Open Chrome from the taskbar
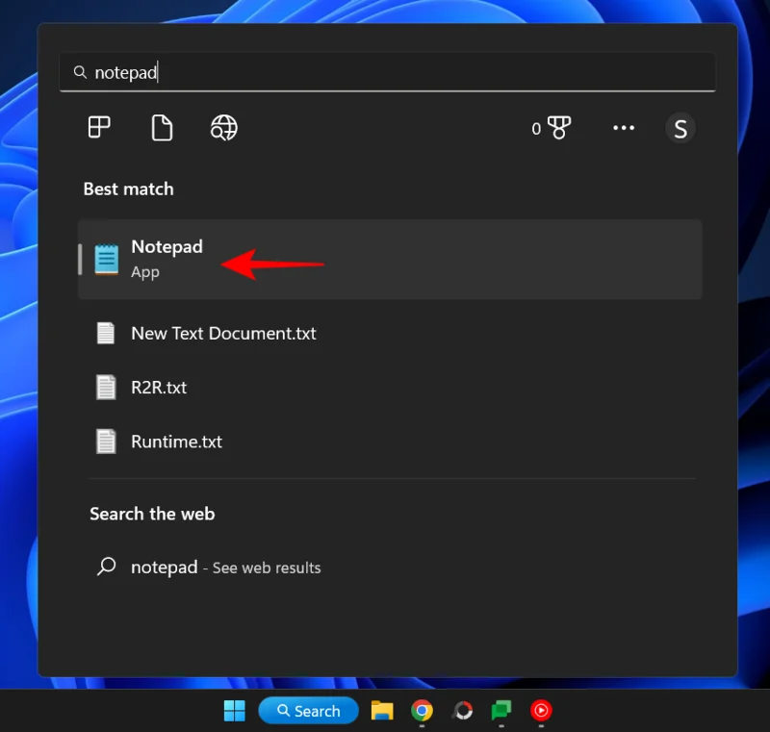Image resolution: width=770 pixels, height=732 pixels. 422,711
